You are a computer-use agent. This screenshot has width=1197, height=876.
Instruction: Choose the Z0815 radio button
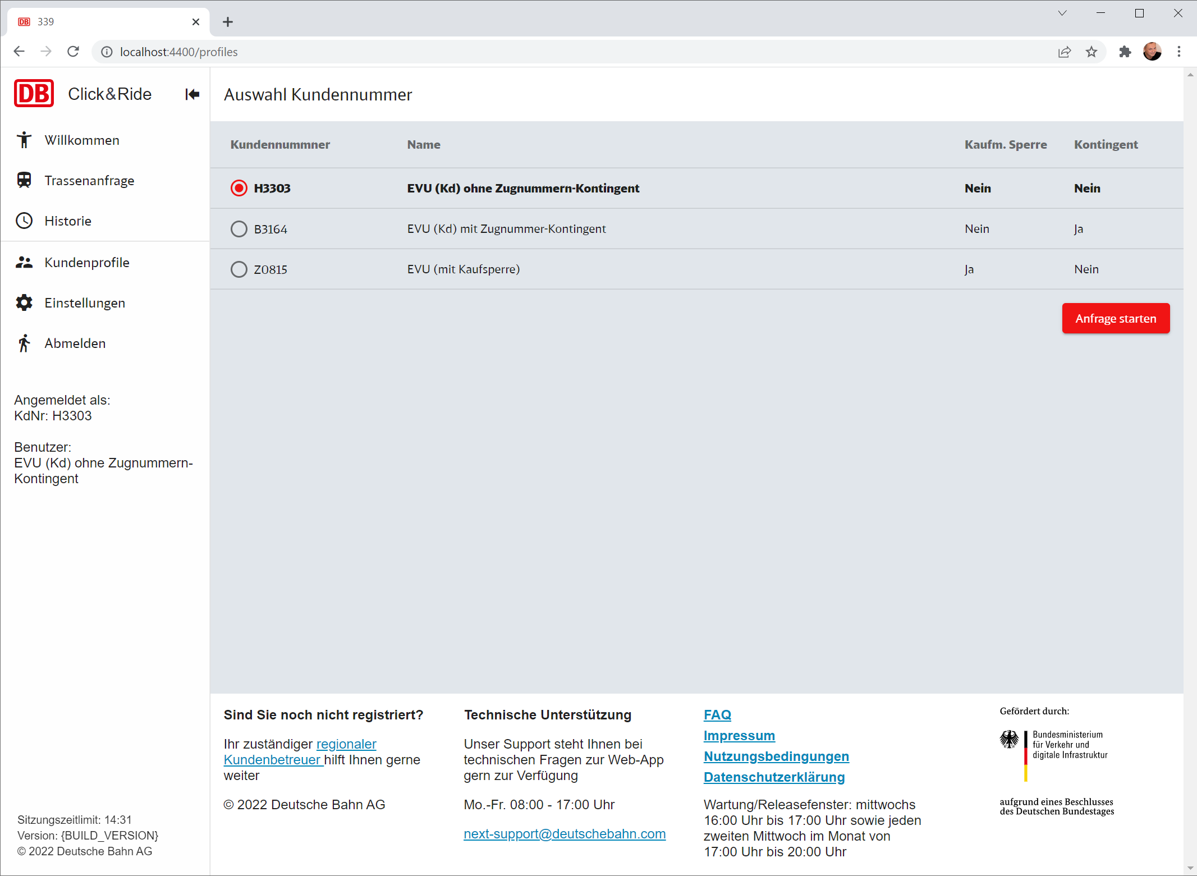[239, 269]
